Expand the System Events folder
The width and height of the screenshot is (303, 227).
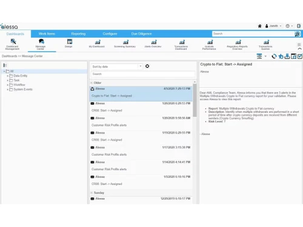click(7, 90)
